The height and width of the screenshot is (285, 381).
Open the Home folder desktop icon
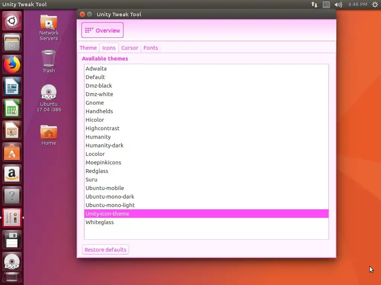pyautogui.click(x=49, y=135)
